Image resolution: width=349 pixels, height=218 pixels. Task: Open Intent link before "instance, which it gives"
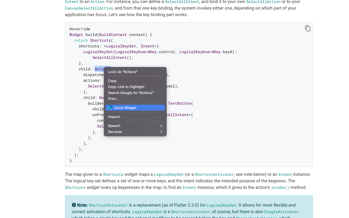coord(189,187)
